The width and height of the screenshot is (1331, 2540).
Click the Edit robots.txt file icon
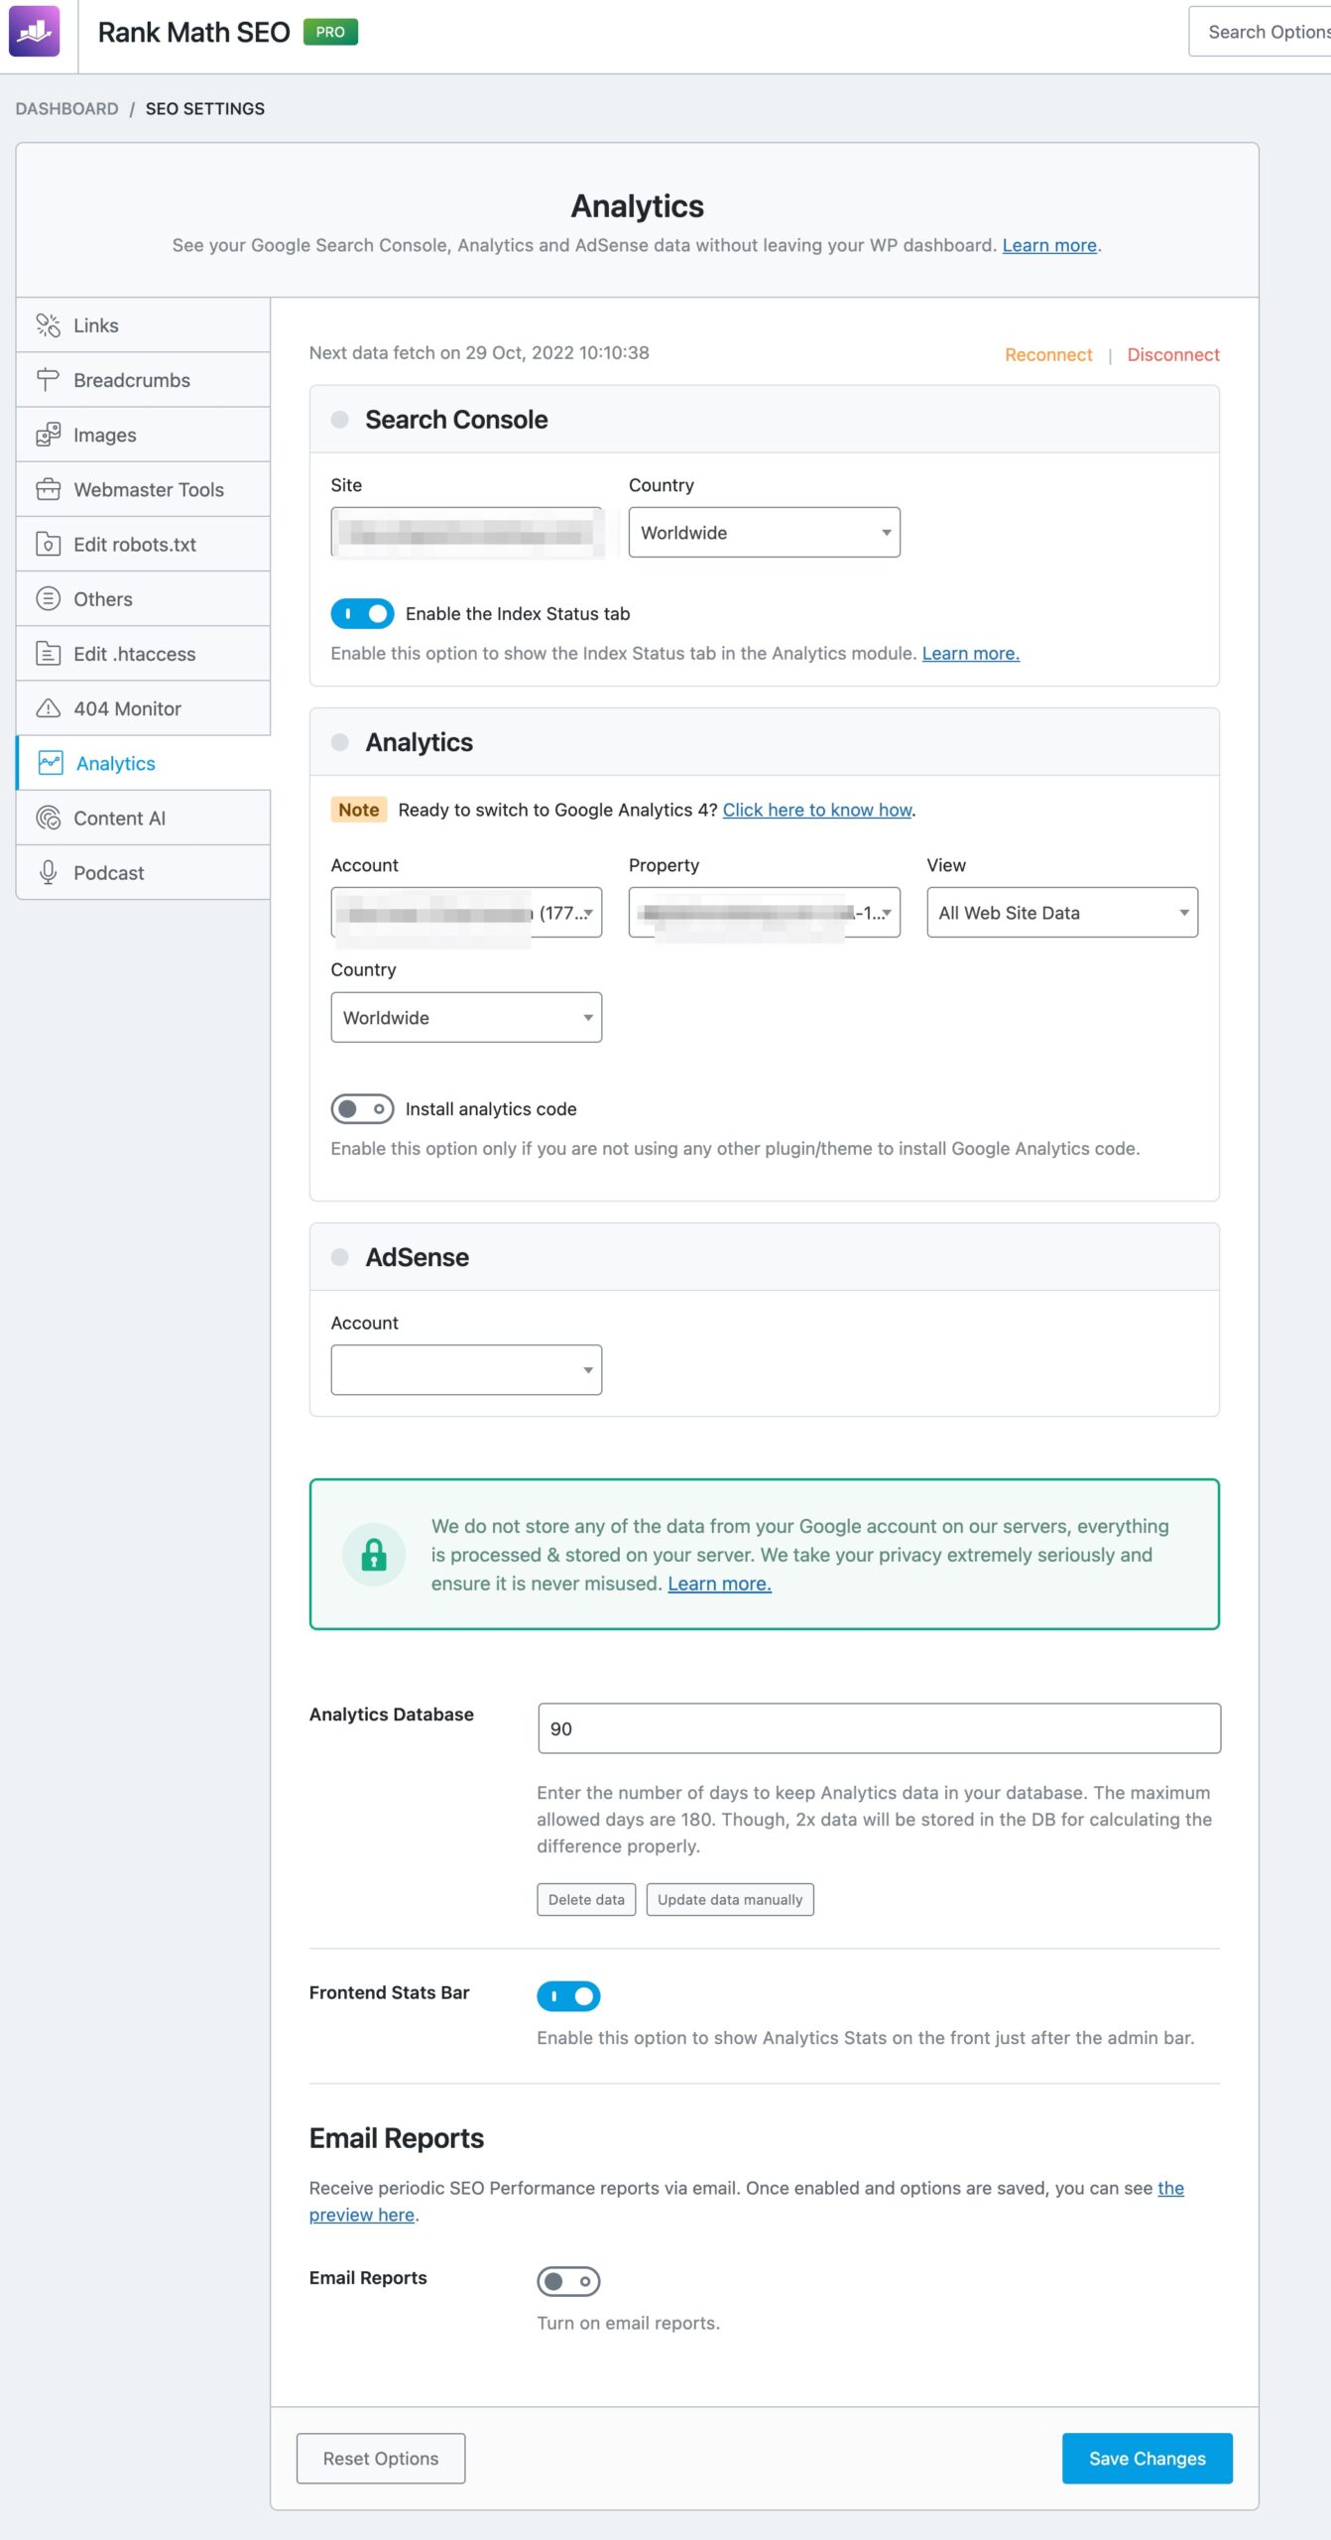click(48, 544)
